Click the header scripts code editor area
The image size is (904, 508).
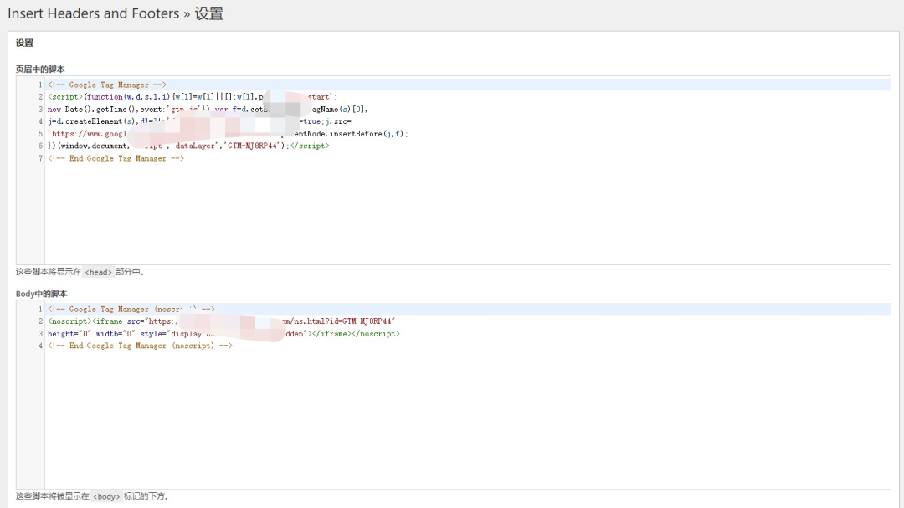pyautogui.click(x=453, y=170)
